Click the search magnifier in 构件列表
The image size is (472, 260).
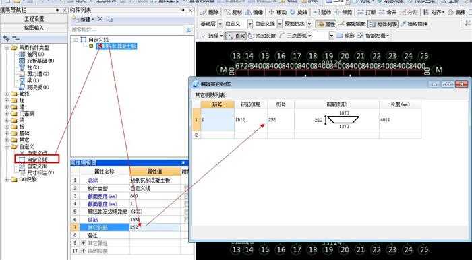tap(189, 30)
